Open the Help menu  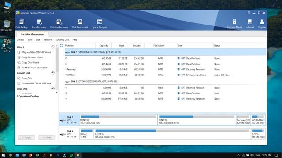75,40
